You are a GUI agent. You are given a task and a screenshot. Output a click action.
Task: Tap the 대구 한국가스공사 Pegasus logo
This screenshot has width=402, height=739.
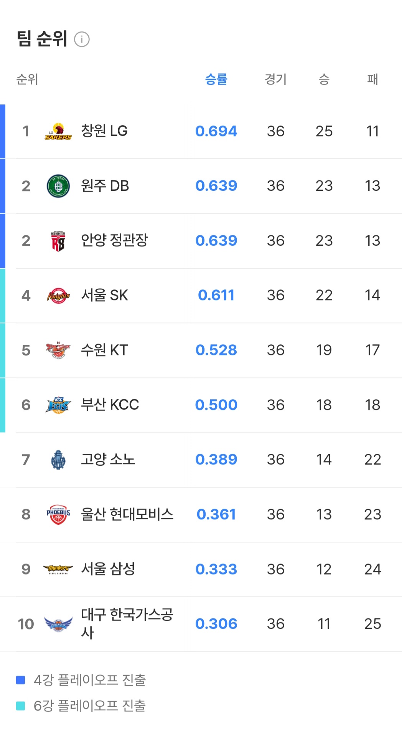(58, 624)
